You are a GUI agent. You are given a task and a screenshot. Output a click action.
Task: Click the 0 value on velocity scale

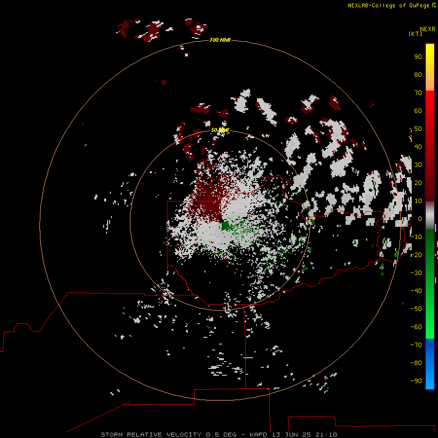(420, 219)
